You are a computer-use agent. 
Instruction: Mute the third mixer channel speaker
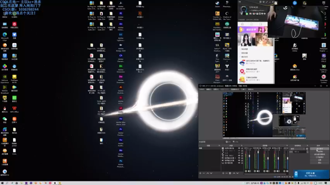[x=268, y=171]
